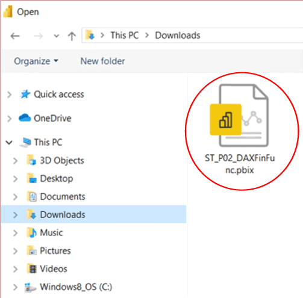Click the ST_P02_DAXFinFunc.pbix file name
This screenshot has width=303, height=298.
[240, 164]
